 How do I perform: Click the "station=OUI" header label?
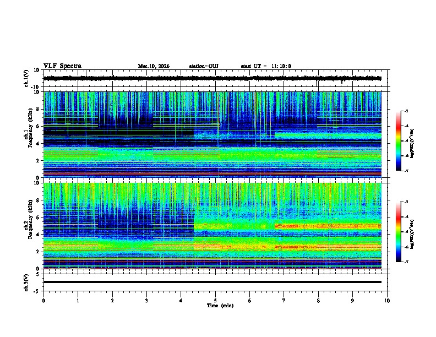204,66
